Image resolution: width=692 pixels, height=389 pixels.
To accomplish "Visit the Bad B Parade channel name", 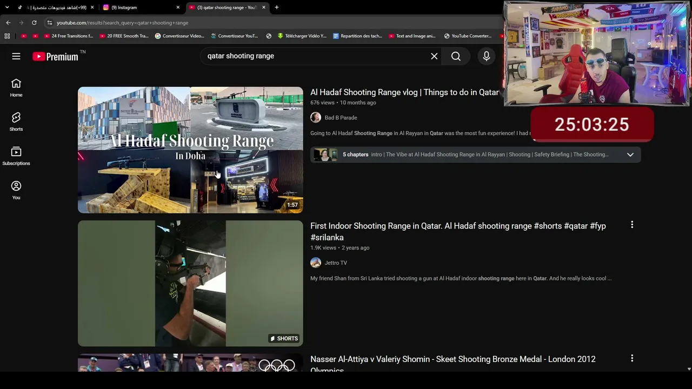I will [x=341, y=118].
